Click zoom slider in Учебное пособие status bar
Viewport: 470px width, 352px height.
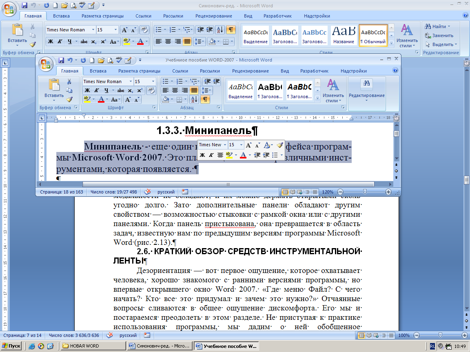364,192
